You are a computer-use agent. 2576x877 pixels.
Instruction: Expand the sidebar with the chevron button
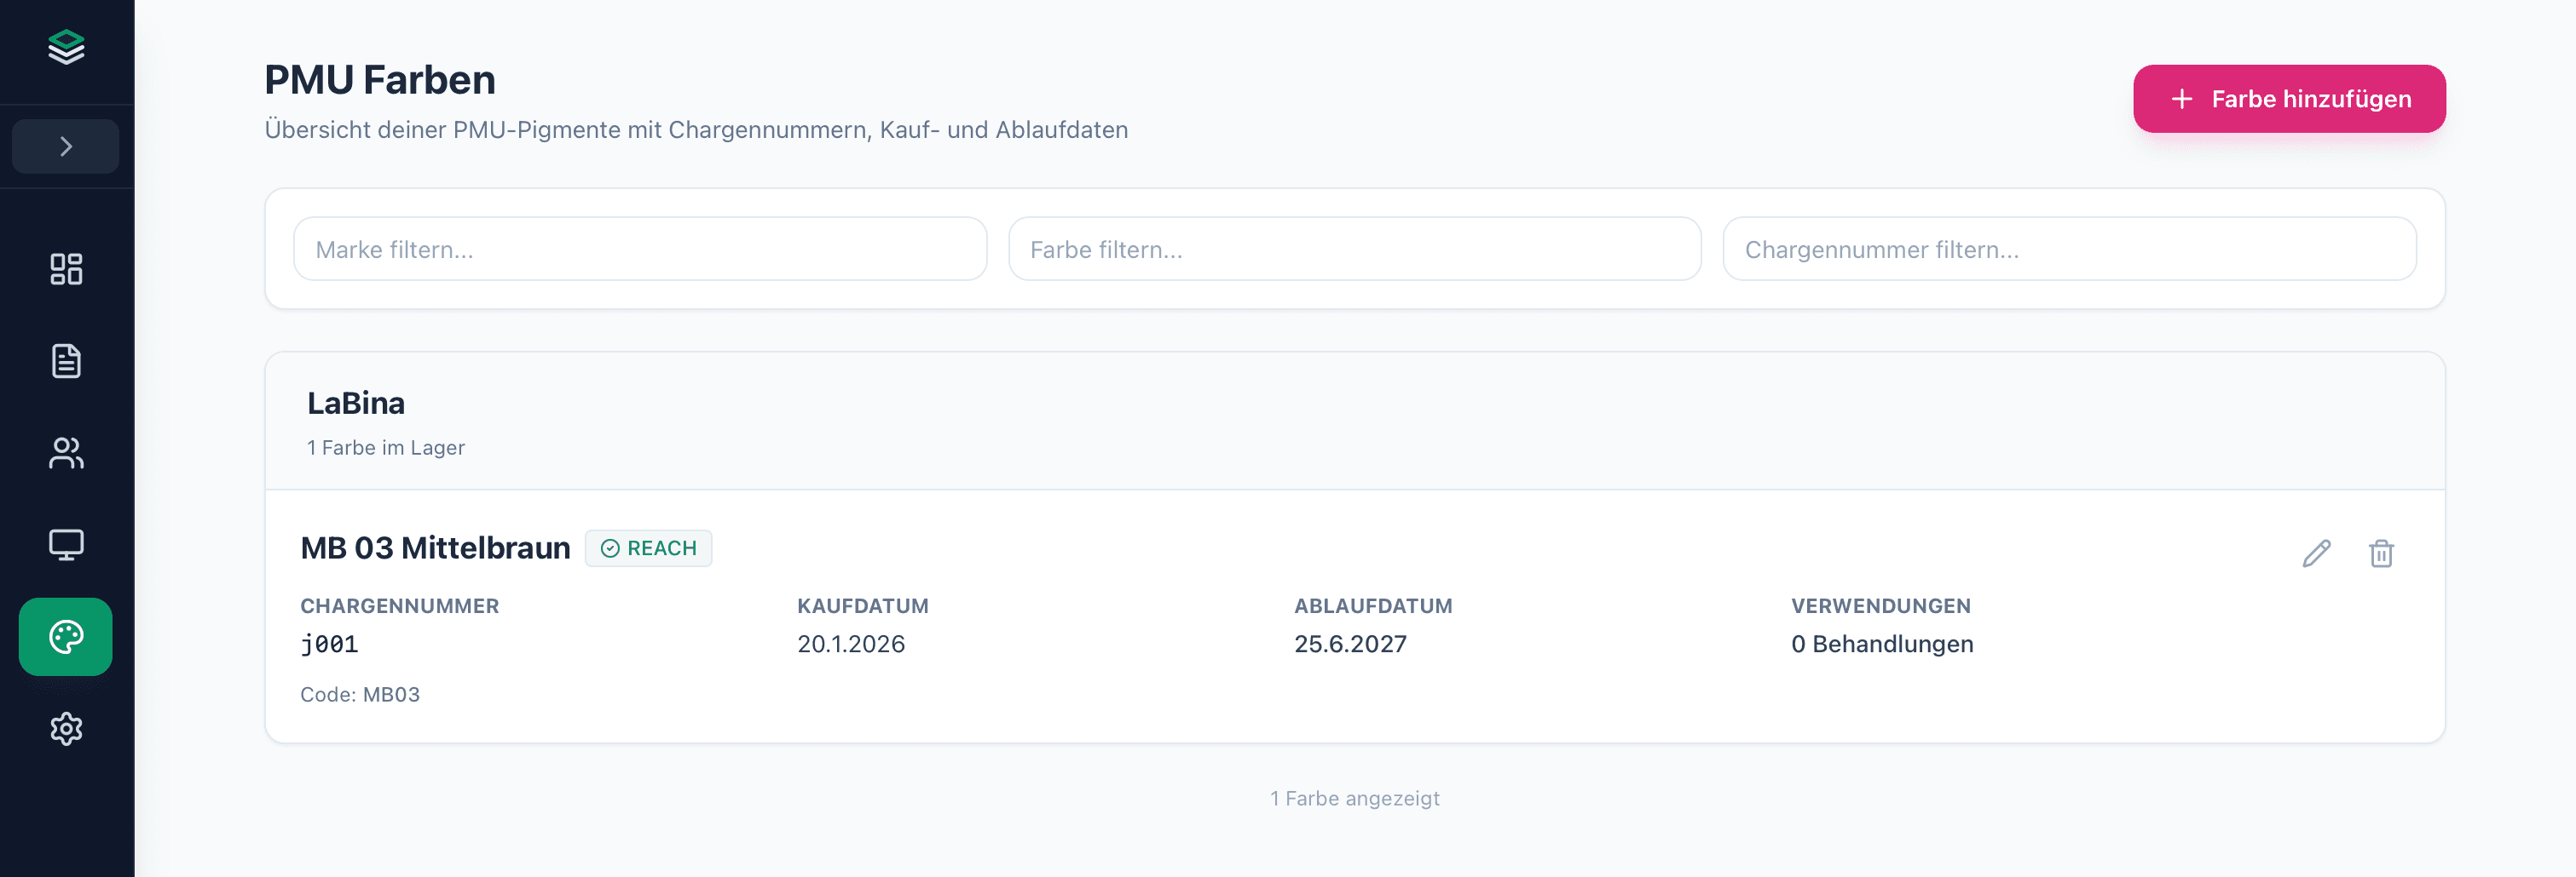coord(65,146)
